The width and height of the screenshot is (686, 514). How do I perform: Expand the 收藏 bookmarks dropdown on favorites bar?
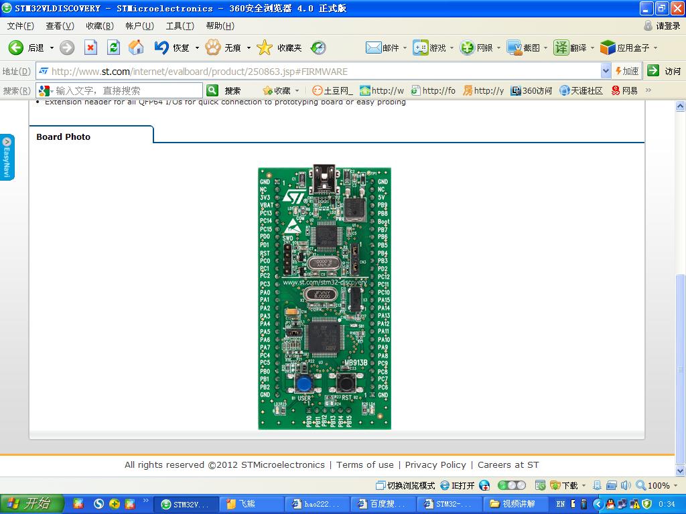click(x=297, y=90)
